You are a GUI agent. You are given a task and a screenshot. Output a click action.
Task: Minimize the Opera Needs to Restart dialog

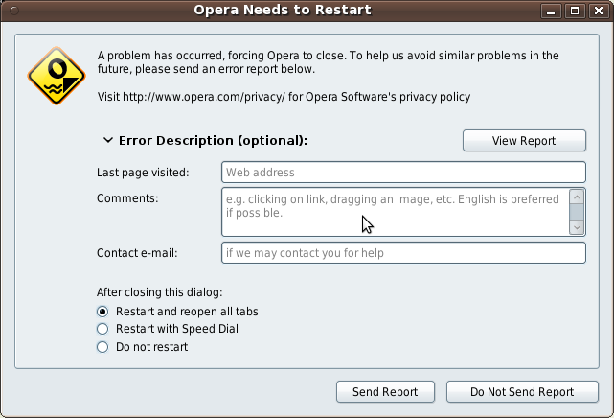tap(551, 12)
